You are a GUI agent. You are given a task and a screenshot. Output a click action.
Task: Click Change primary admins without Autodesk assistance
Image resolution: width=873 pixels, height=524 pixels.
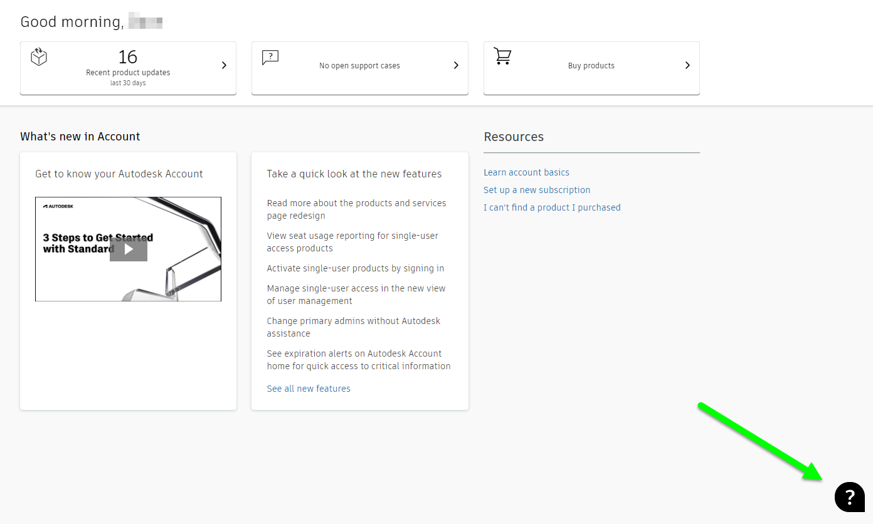[x=353, y=327]
